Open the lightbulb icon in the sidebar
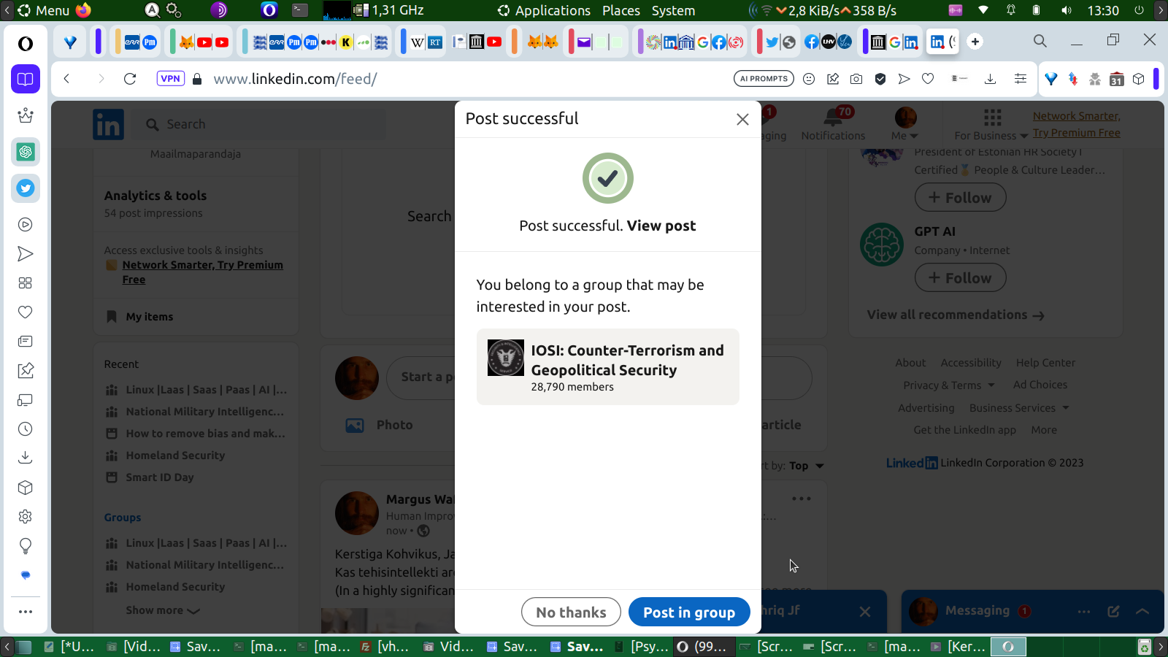The image size is (1168, 657). pos(26,546)
